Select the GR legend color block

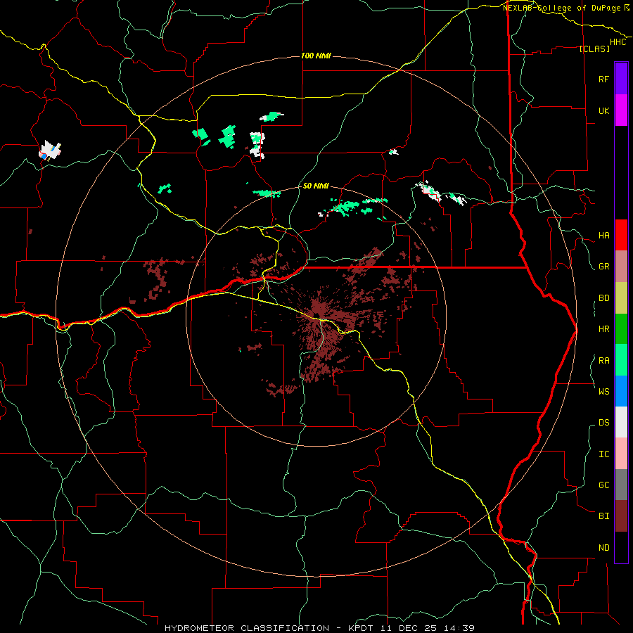(x=621, y=267)
